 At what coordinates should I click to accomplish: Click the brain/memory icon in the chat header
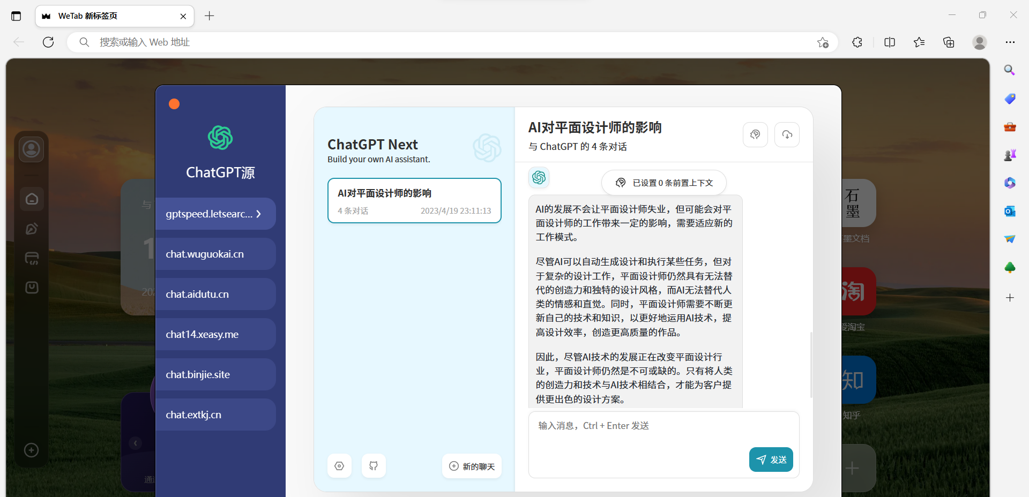(755, 134)
